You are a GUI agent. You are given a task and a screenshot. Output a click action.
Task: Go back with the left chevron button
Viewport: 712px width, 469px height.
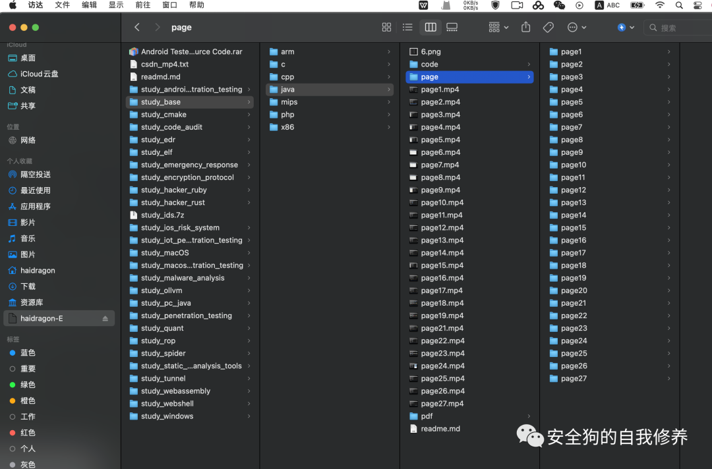click(x=136, y=27)
